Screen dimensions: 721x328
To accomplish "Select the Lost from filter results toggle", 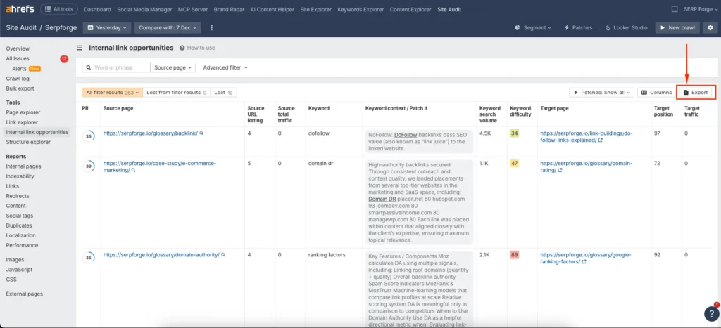I will [177, 93].
